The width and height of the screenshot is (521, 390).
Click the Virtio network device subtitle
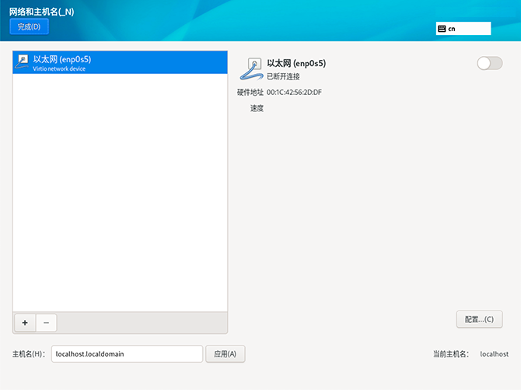pos(59,69)
